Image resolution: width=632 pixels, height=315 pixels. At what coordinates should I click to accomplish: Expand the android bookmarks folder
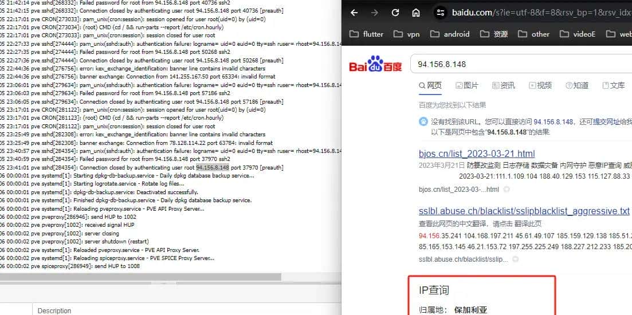point(450,34)
